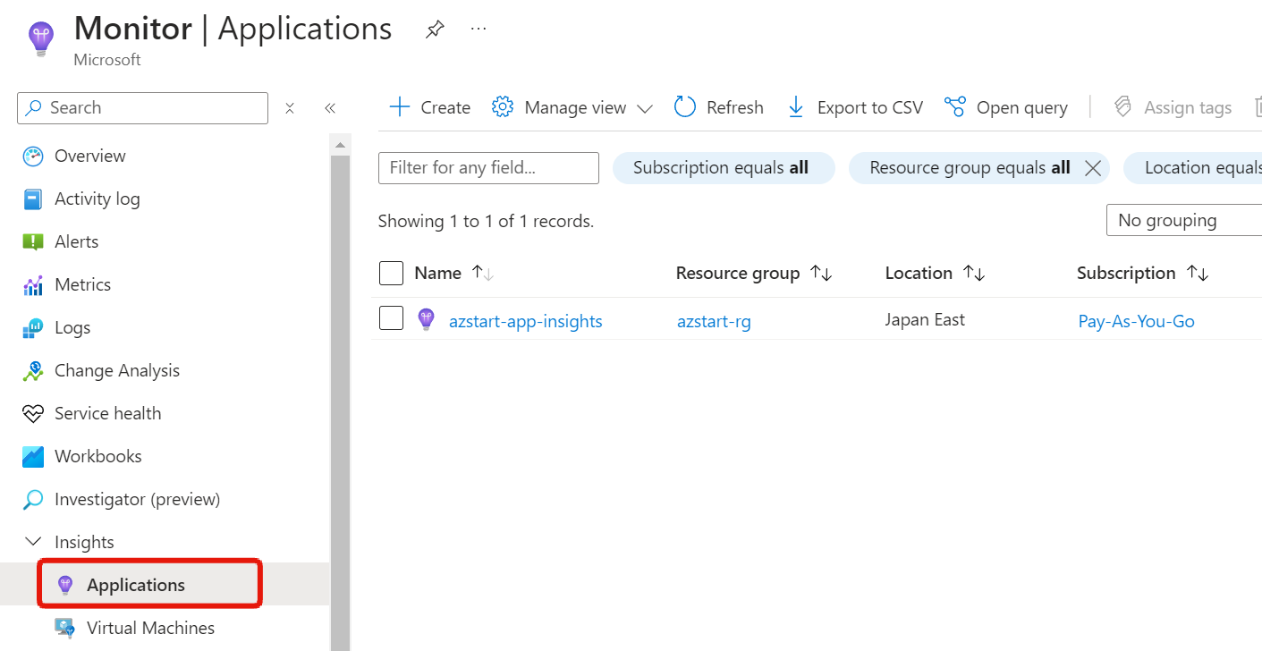
Task: Clear the sidebar search with X icon
Action: tap(290, 108)
